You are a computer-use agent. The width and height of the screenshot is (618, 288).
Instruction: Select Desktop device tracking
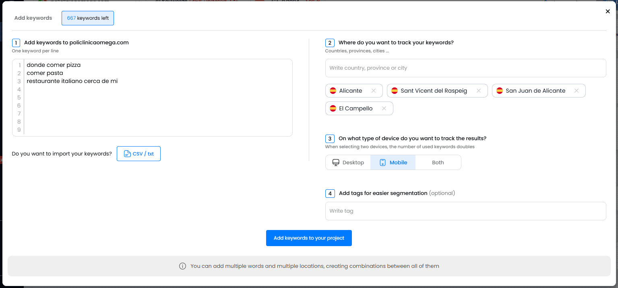point(348,162)
